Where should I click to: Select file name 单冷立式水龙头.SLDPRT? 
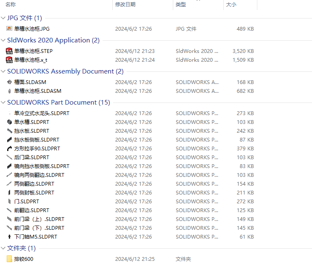click(42, 113)
